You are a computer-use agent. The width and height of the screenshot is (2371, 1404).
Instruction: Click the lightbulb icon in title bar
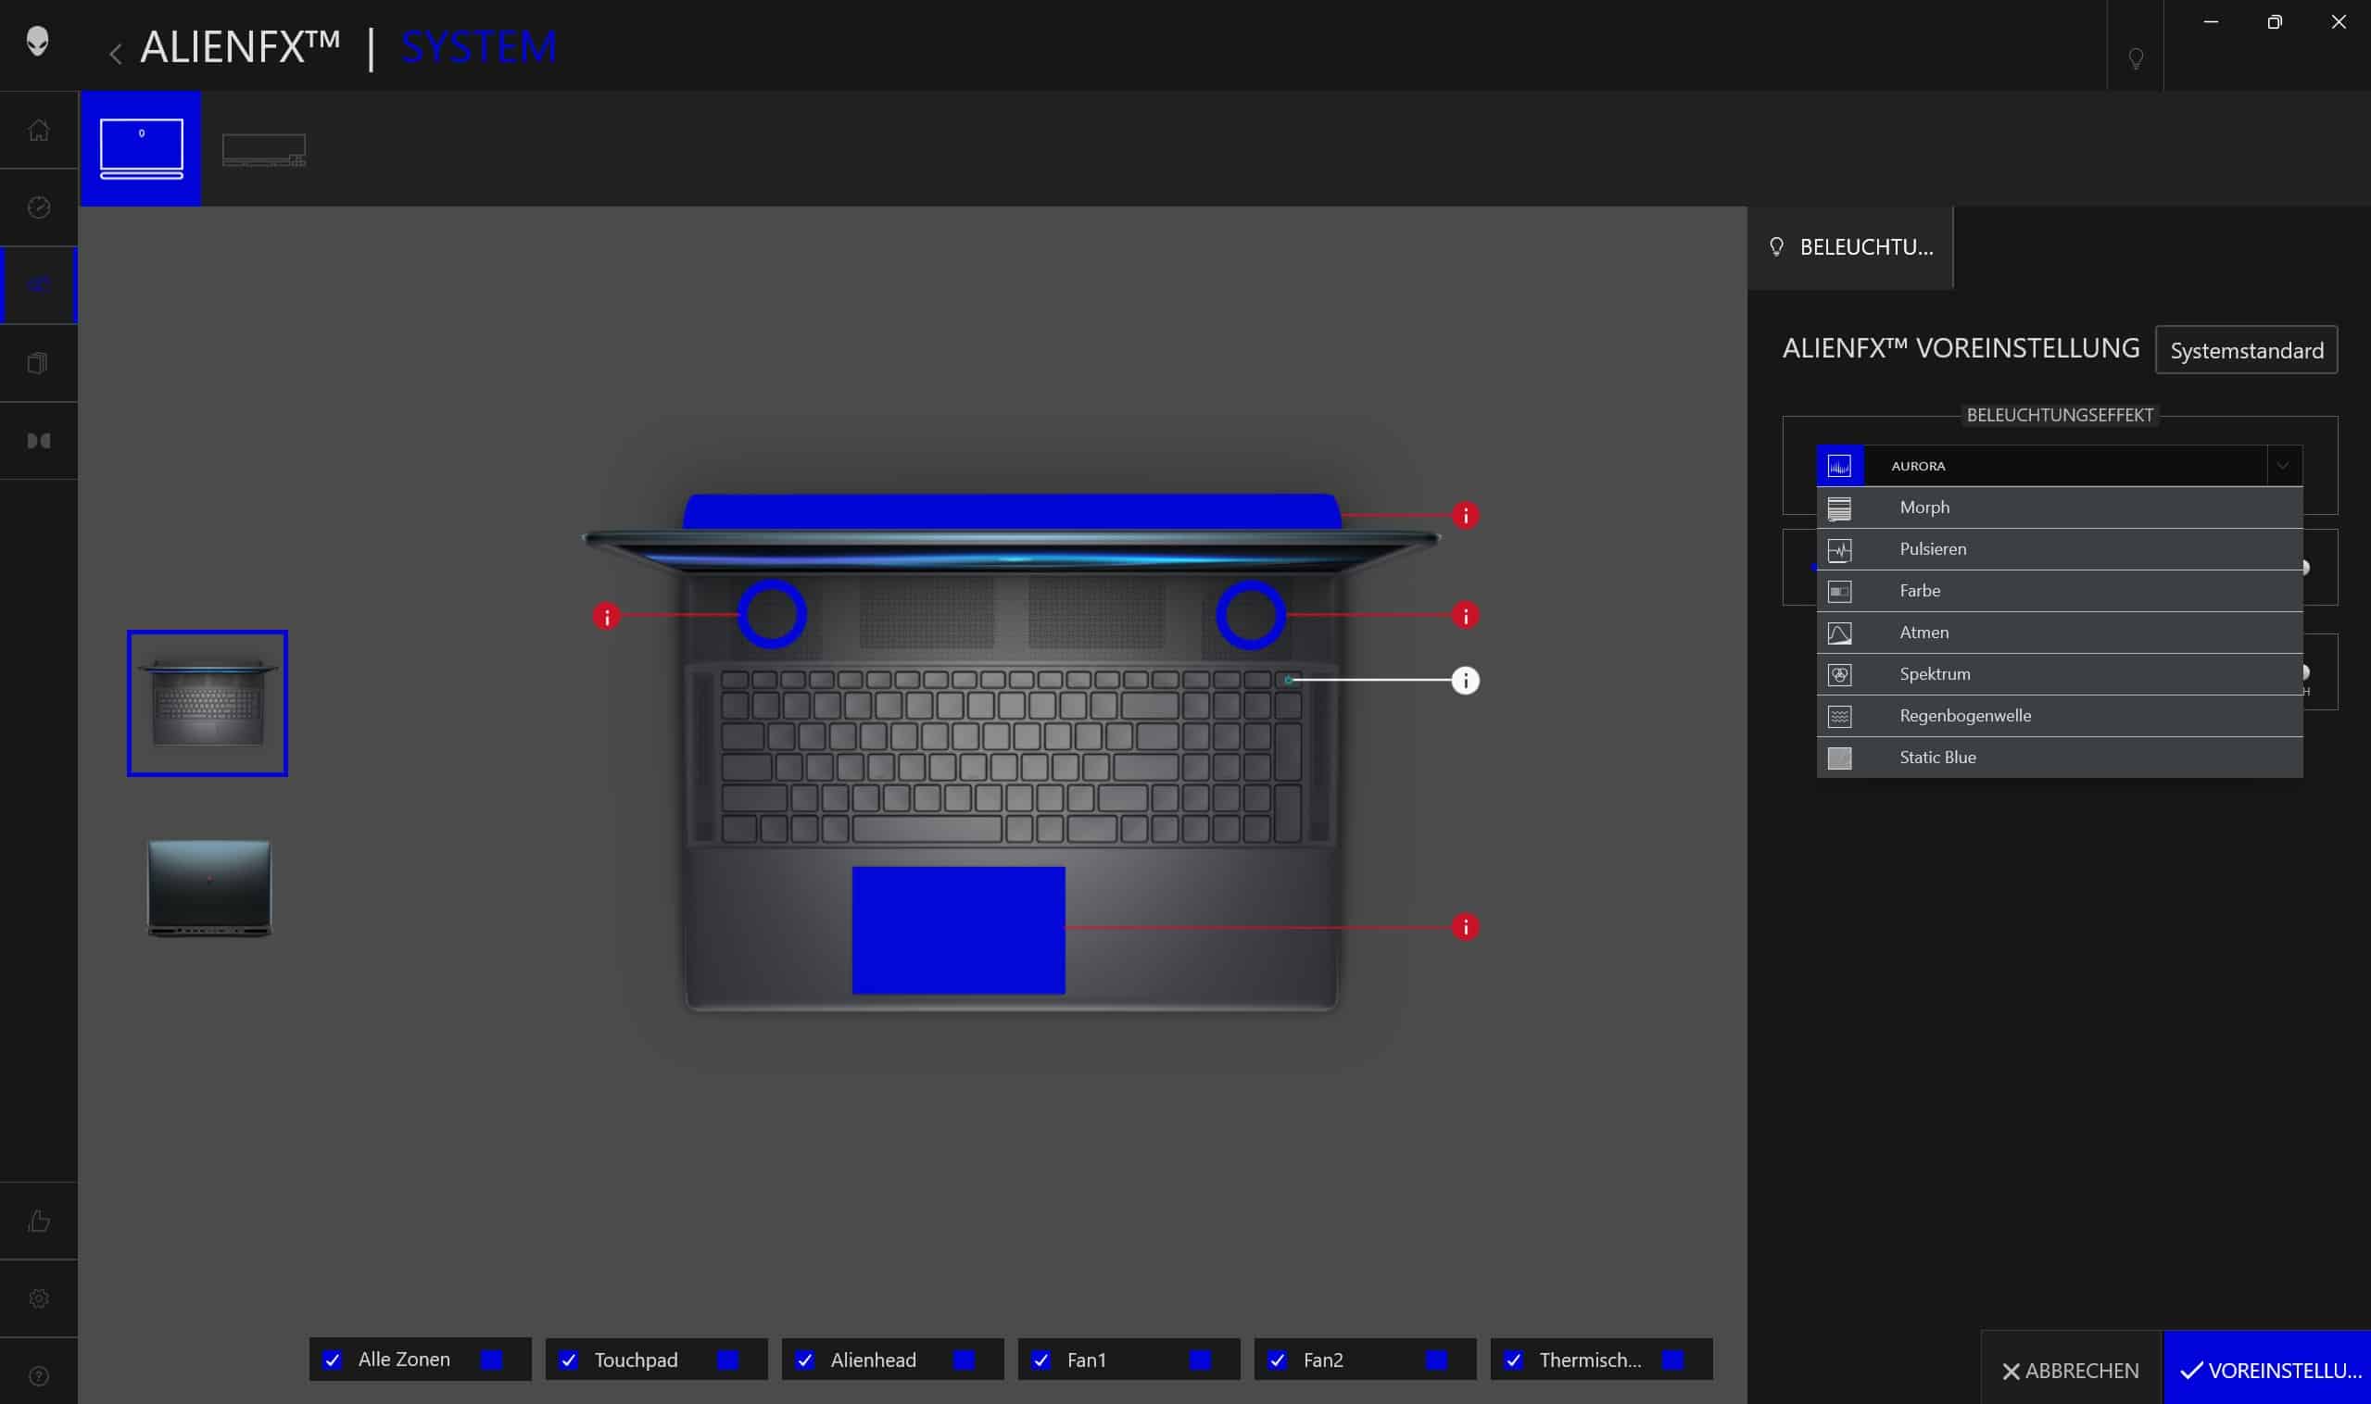tap(2136, 58)
